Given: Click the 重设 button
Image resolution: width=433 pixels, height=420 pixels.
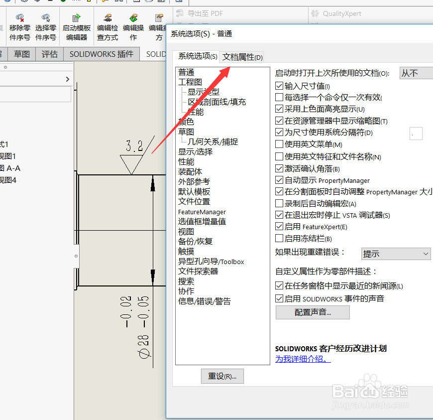Looking at the screenshot, I should coord(222,376).
